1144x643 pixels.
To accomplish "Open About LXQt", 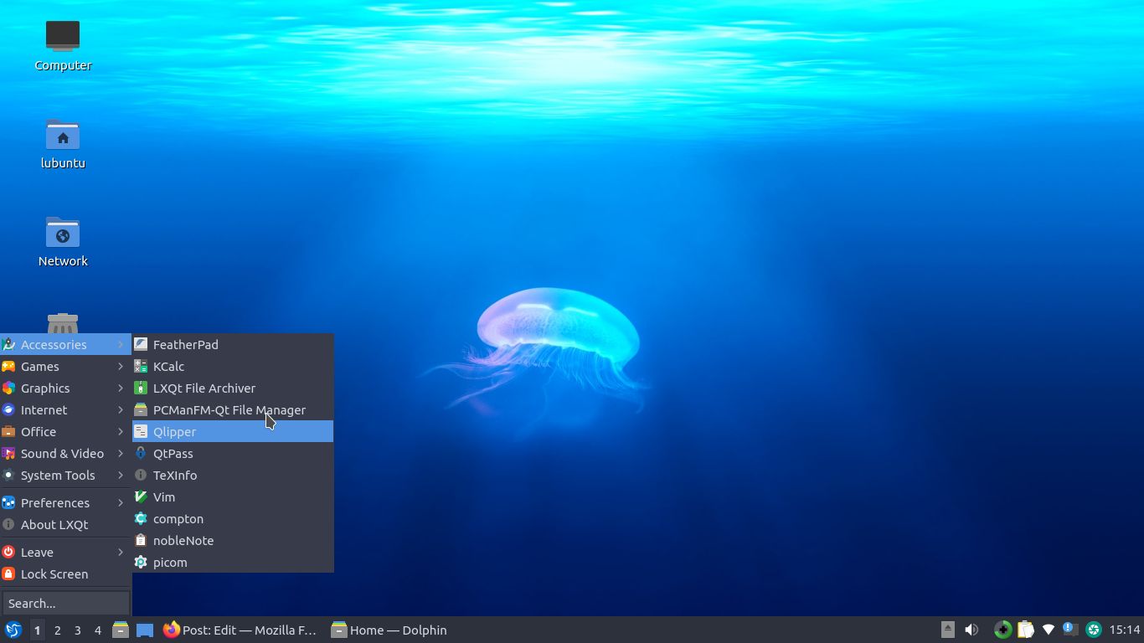I will pyautogui.click(x=65, y=524).
